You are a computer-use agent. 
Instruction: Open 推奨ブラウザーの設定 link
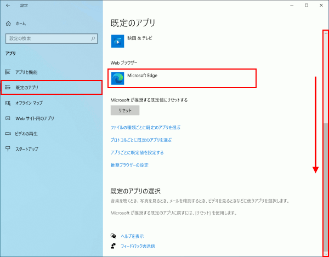129,165
